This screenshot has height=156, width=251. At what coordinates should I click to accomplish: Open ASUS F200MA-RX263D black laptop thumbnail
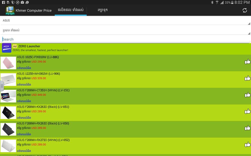pos(8,129)
